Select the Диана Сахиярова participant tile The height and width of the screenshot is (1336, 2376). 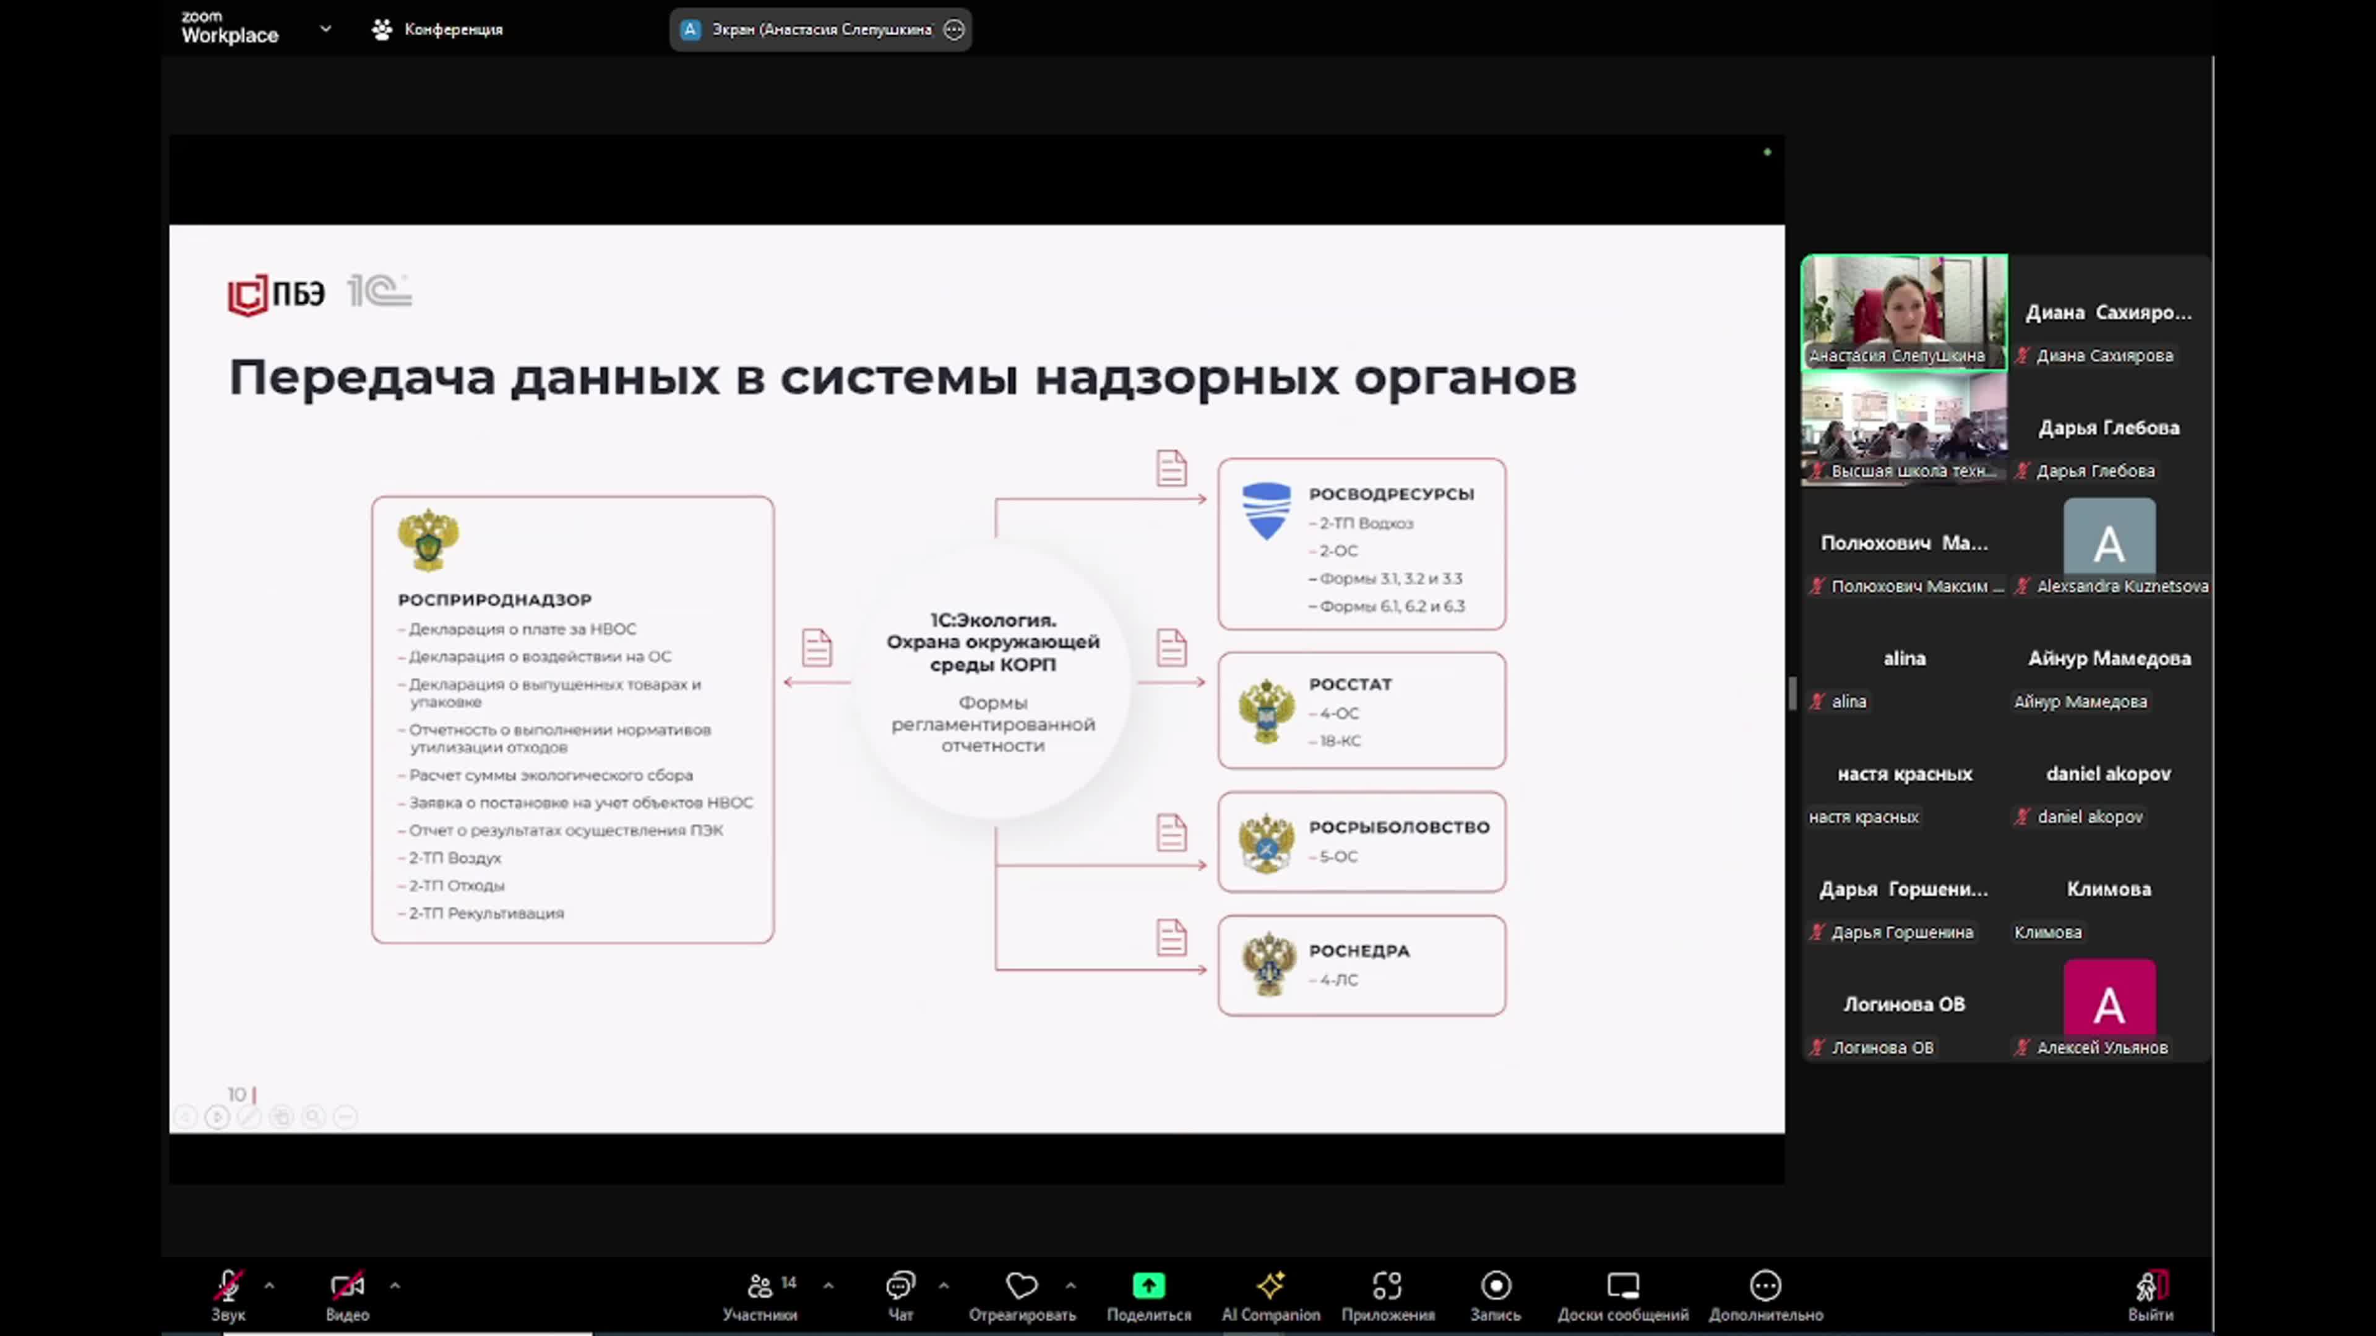[x=2109, y=312]
